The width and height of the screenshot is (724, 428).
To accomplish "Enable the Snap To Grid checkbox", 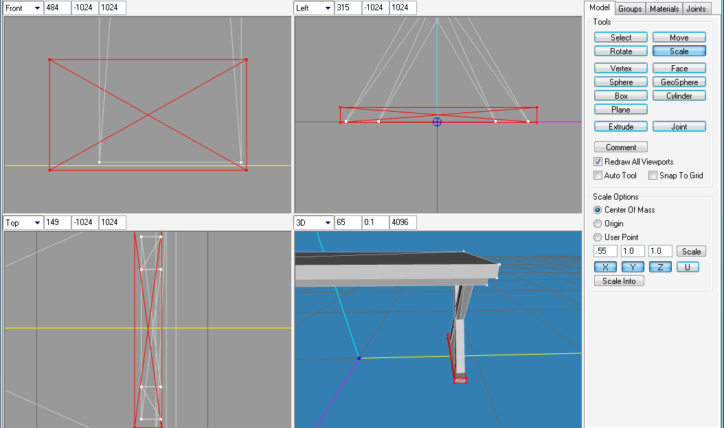I will [x=653, y=176].
